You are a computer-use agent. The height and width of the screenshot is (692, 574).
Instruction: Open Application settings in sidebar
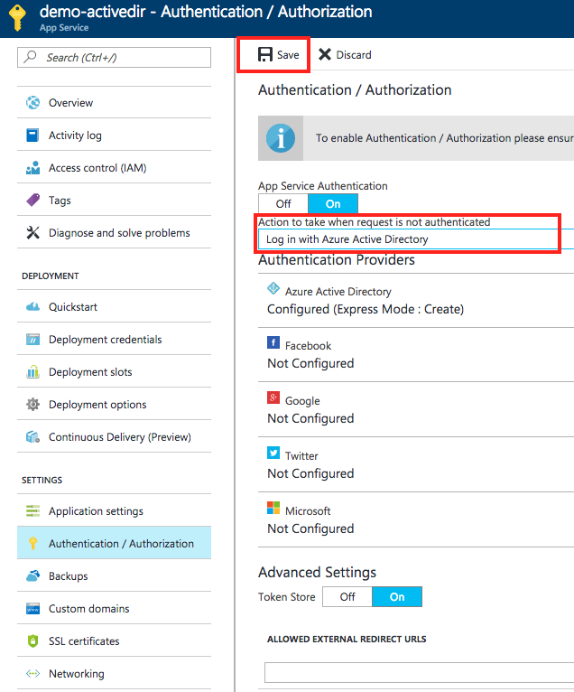point(115,510)
